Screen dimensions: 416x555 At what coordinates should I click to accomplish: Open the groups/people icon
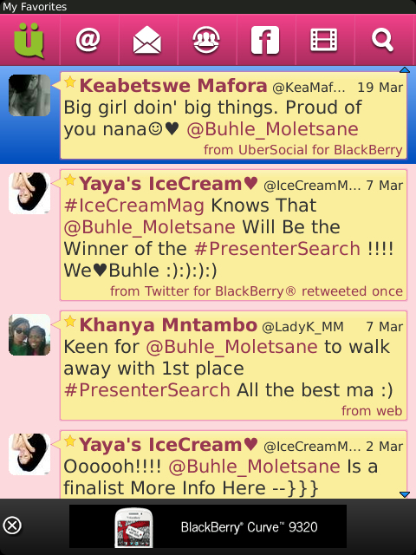click(x=206, y=40)
